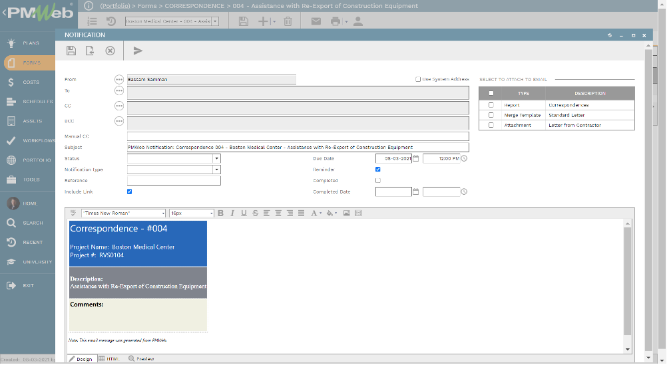
Task: Insert a table into the message body
Action: (x=358, y=213)
